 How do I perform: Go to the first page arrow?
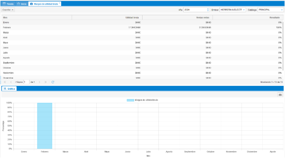(x=4, y=82)
